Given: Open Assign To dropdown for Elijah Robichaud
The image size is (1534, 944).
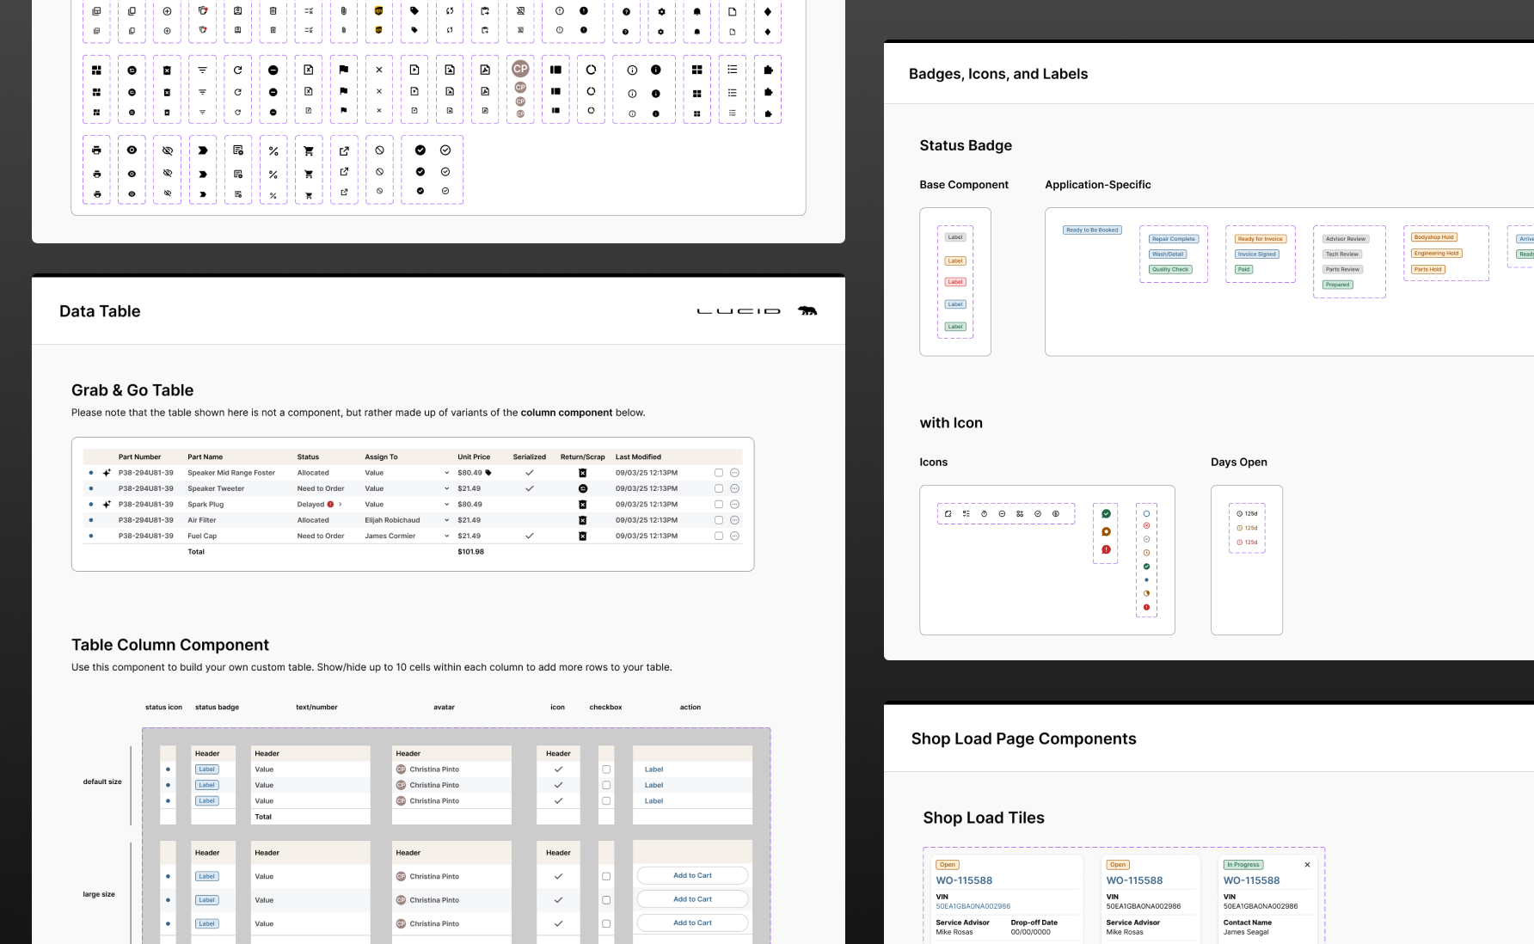Looking at the screenshot, I should point(446,520).
